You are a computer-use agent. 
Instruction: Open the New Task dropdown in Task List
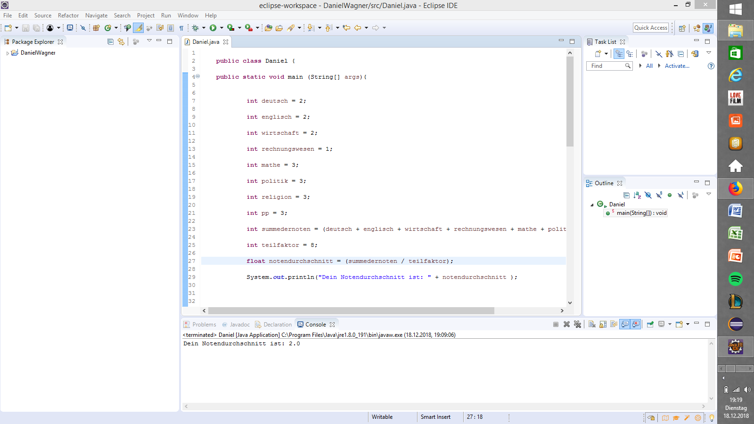[x=606, y=54]
